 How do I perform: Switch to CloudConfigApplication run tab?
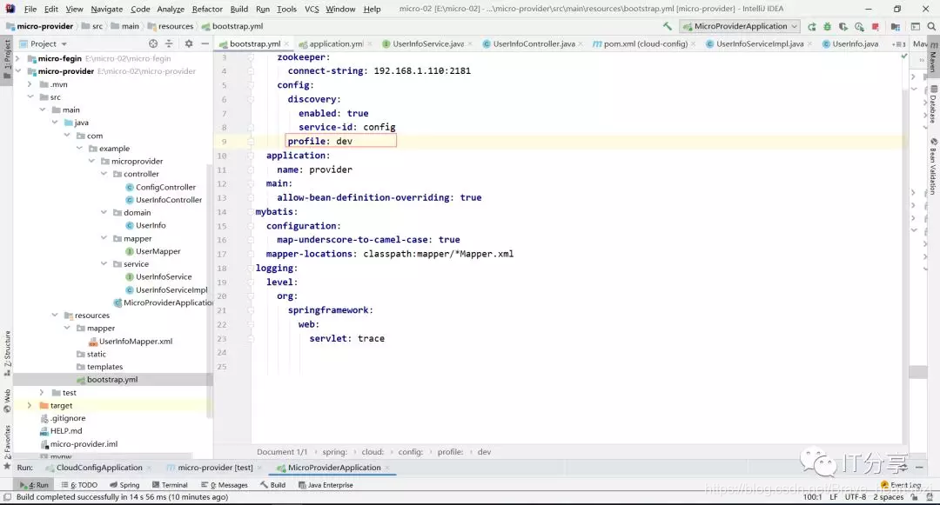[x=99, y=468]
